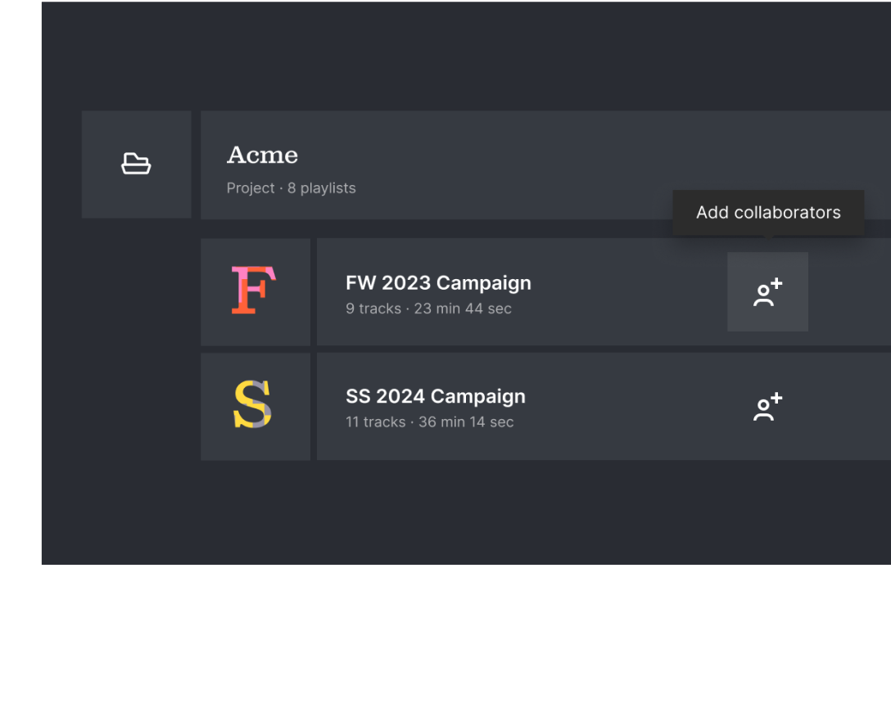Click the "Add collaborators" tooltip label
The width and height of the screenshot is (891, 717).
click(768, 213)
